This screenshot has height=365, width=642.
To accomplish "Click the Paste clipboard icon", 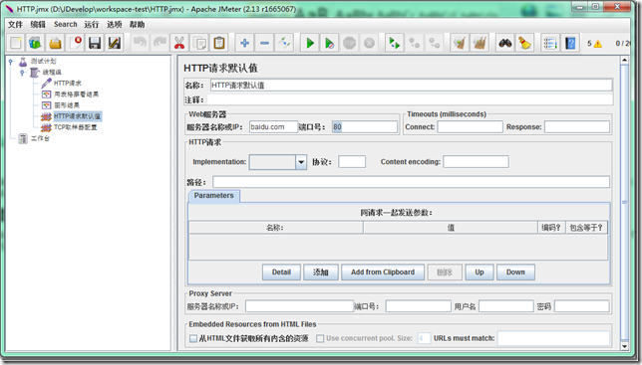I will tap(219, 43).
